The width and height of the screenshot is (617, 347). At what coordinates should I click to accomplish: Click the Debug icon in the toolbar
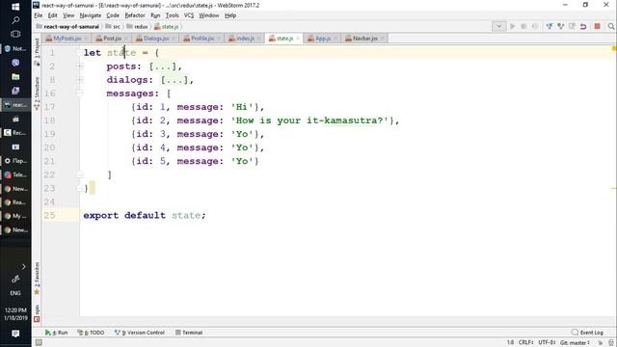pos(523,26)
